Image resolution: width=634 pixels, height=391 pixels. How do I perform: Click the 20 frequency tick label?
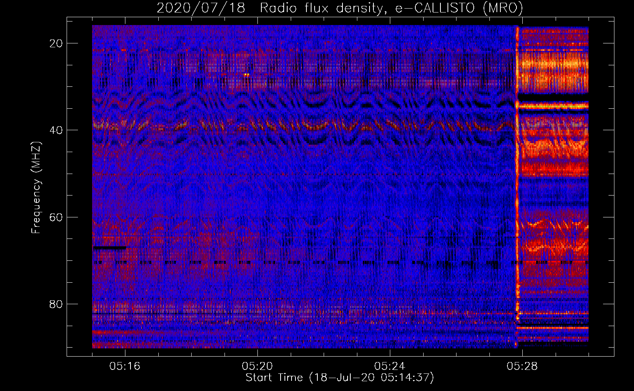56,43
